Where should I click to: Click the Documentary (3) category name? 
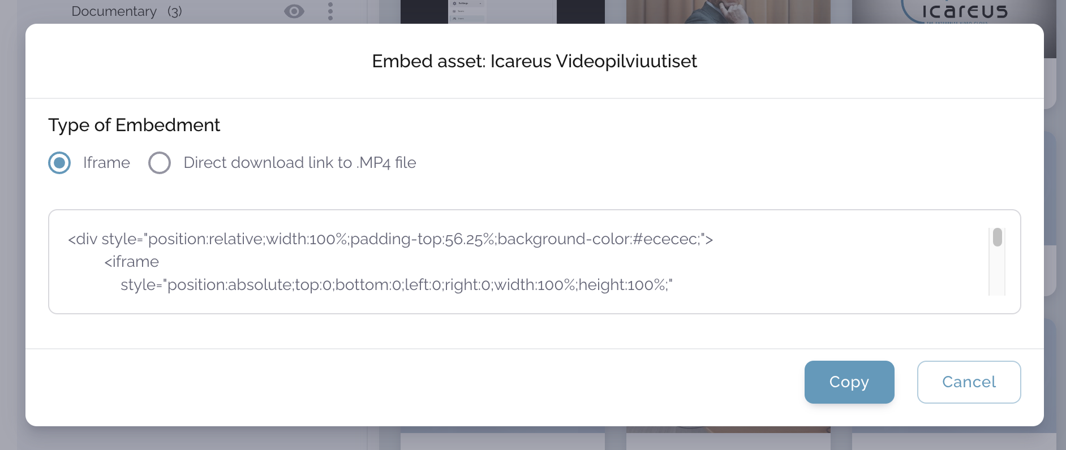114,11
